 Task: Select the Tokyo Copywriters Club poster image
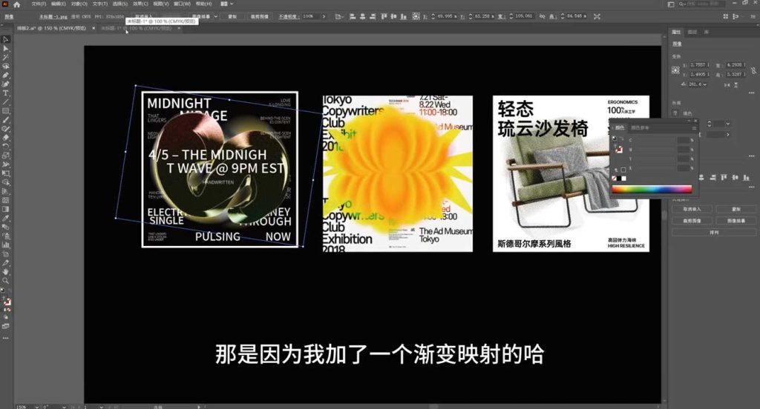(x=398, y=173)
